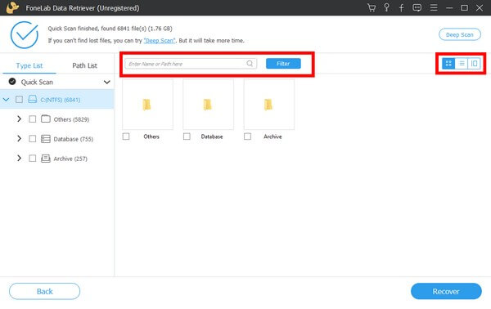Open the Others folder thumbnail
Screen dimensions: 491x309
147,104
